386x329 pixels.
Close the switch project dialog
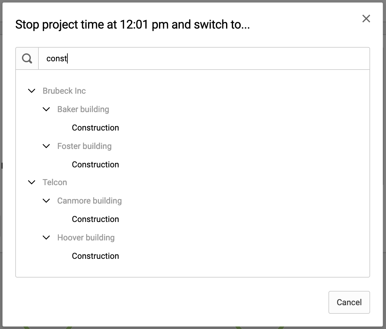[x=366, y=19]
